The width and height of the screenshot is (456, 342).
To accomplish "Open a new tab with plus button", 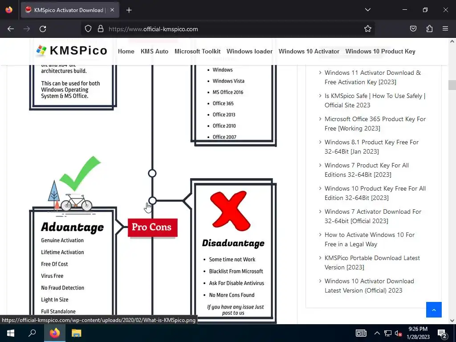I will point(129,10).
